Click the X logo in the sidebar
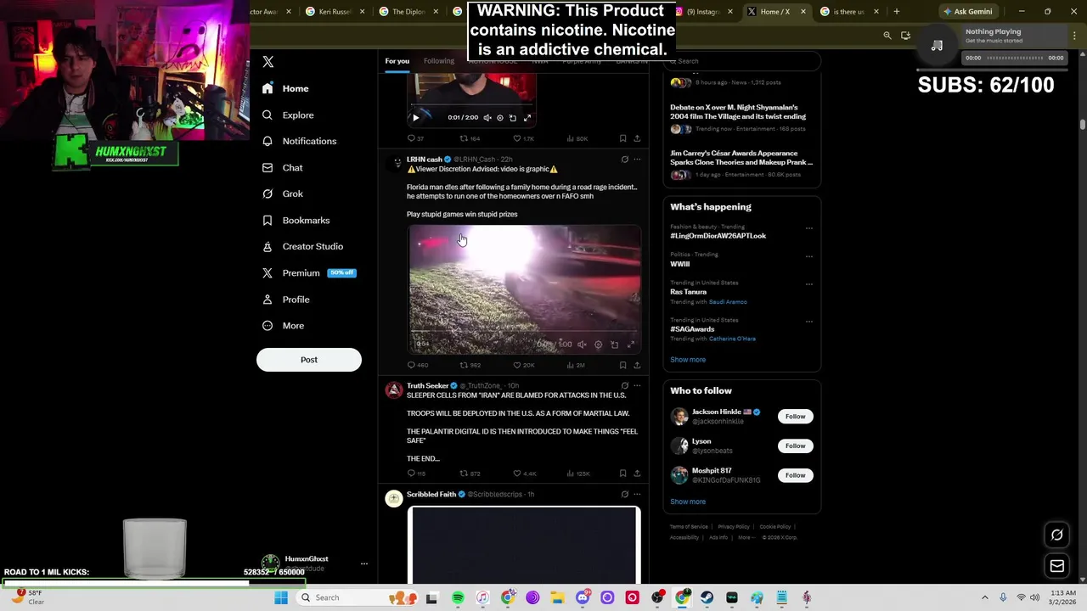 coord(268,62)
